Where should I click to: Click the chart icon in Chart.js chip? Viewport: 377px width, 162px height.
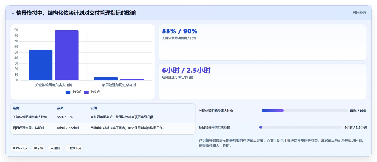click(14, 148)
